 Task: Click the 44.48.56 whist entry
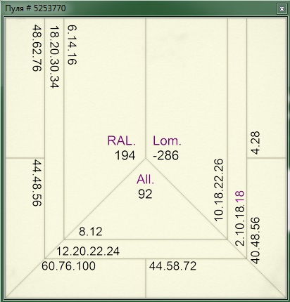click(x=37, y=183)
